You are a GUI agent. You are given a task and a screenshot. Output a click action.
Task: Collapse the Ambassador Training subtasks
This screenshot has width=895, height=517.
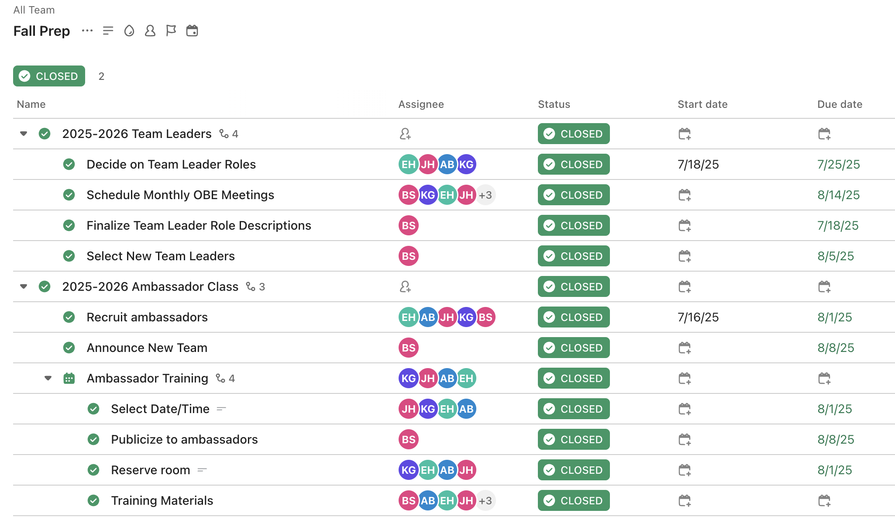point(48,378)
